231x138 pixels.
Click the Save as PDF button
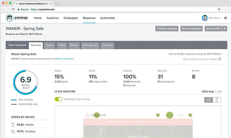click(213, 29)
